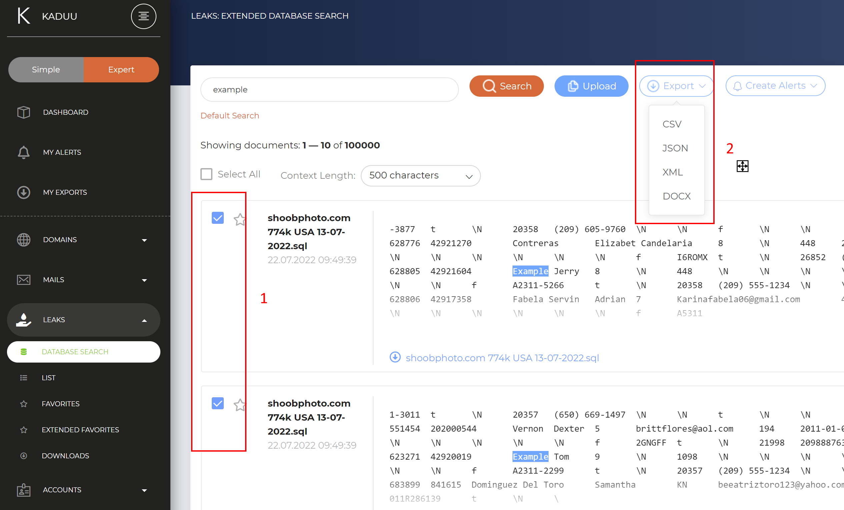844x510 pixels.
Task: Click the Accounts ID badge icon
Action: pos(24,490)
